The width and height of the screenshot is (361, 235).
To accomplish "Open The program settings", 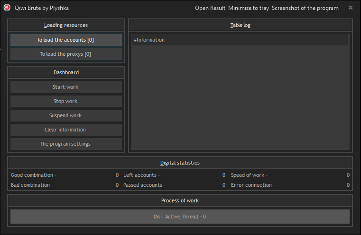I will (x=66, y=144).
